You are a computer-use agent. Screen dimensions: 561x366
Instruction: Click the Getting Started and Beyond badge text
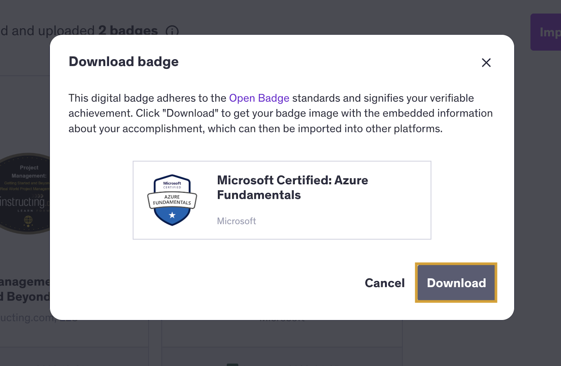(x=27, y=183)
